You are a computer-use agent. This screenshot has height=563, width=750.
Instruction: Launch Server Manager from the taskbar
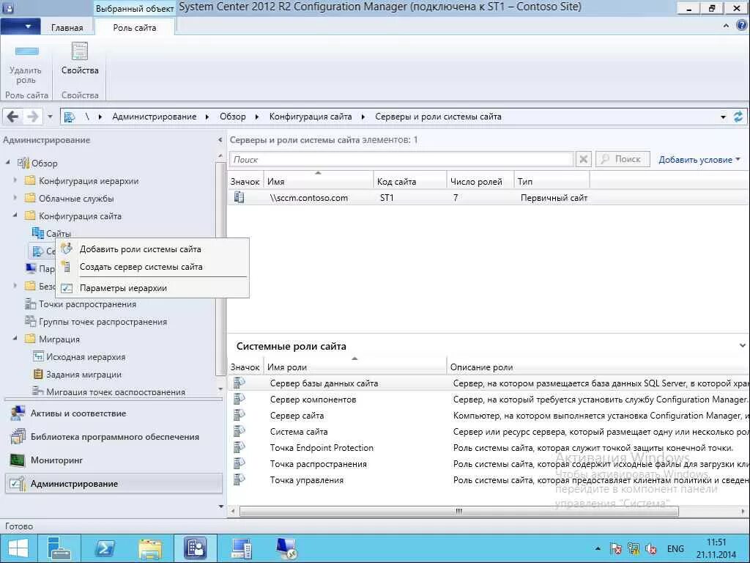click(59, 548)
